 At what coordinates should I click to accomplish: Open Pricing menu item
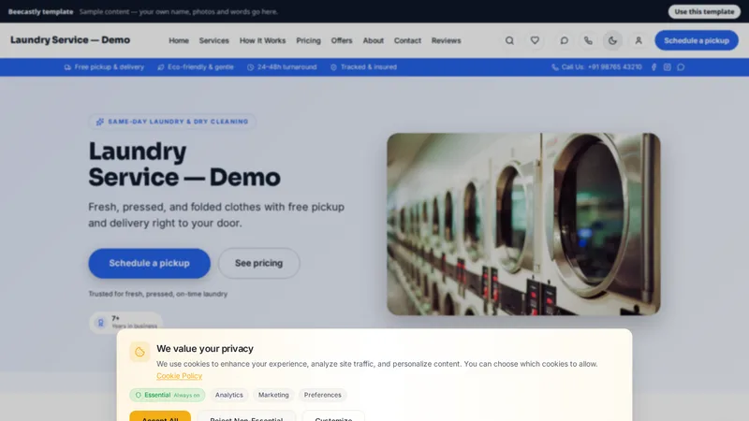(x=309, y=40)
